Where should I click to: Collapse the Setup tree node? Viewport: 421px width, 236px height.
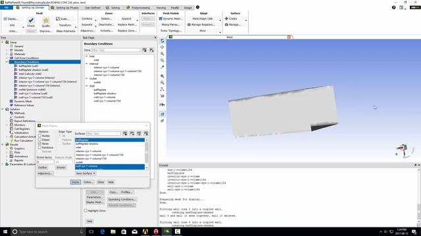click(3, 42)
